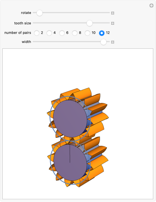This screenshot has height=202, width=156.
Task: Expand the width slider controls
Action: (x=113, y=42)
